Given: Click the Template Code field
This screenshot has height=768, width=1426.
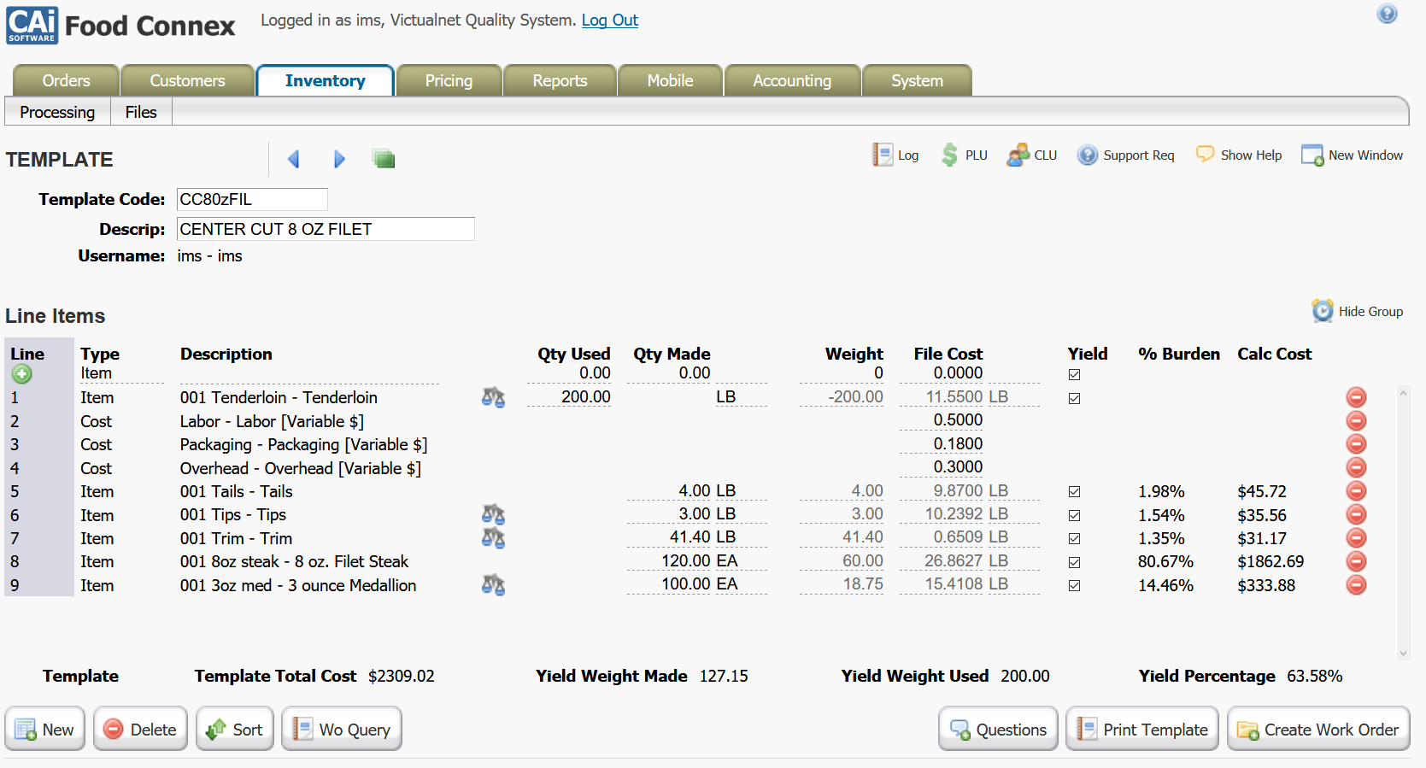Looking at the screenshot, I should (x=252, y=199).
